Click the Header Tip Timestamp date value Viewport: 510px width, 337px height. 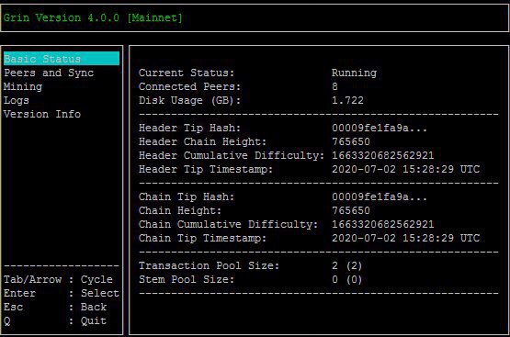tap(405, 169)
